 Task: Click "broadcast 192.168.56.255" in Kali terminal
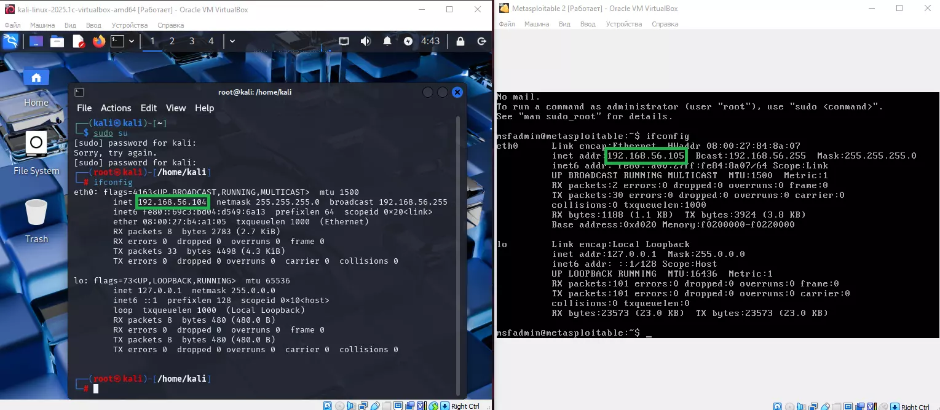coord(389,202)
